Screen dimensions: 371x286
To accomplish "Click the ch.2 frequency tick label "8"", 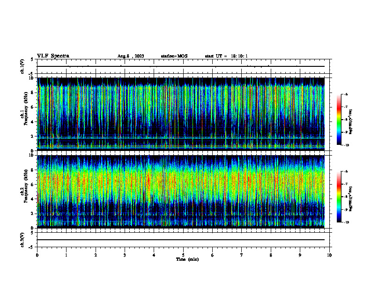I will click(33, 170).
